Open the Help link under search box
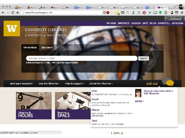Screen dimensions: 185x138 point(48,63)
